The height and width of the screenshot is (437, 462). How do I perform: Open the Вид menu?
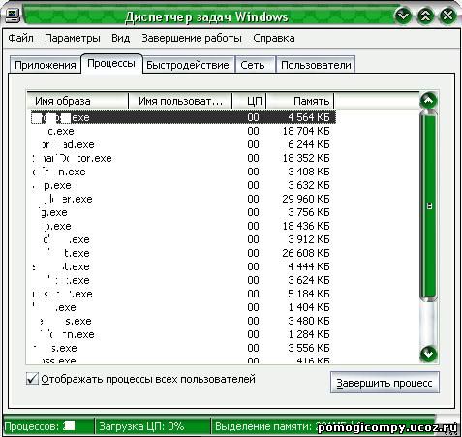coord(121,38)
